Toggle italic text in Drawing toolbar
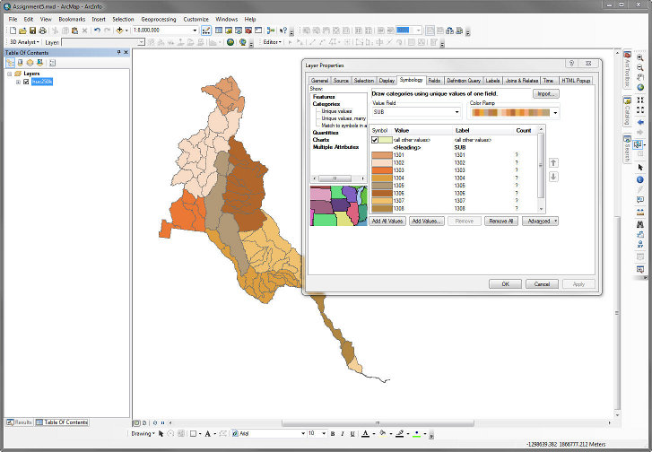Viewport: 652px width, 452px height. click(x=343, y=434)
